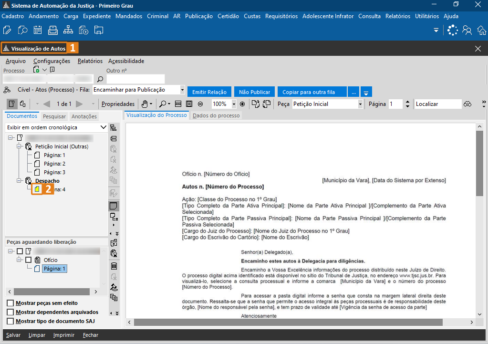Open the Andamento menu
Screen dimensions: 488x344
point(43,16)
